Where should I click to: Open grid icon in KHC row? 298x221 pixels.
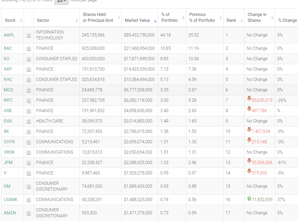[x=29, y=80]
